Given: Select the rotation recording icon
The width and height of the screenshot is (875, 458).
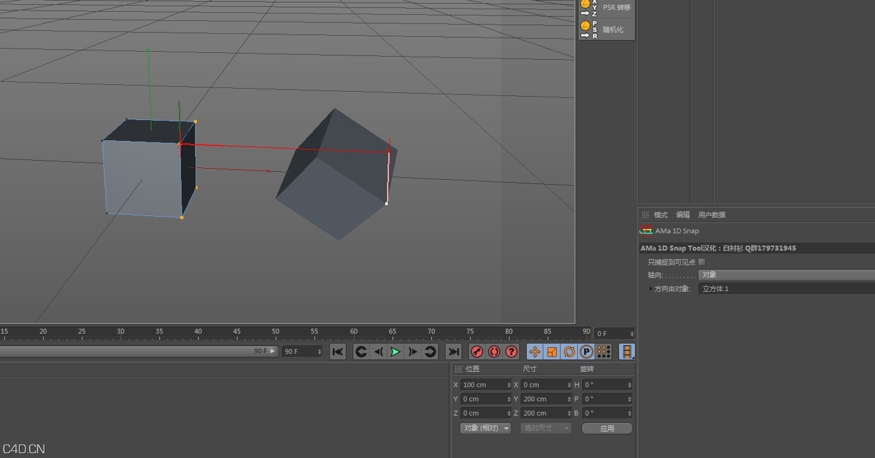Looking at the screenshot, I should point(569,352).
